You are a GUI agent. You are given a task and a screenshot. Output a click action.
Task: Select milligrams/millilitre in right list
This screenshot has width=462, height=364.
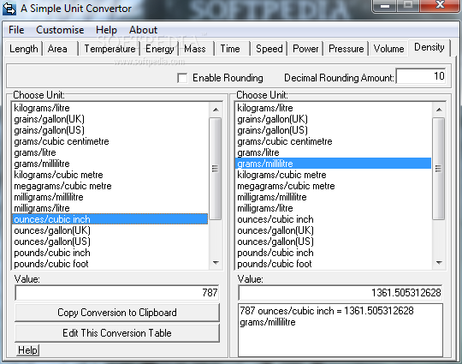[x=334, y=197]
